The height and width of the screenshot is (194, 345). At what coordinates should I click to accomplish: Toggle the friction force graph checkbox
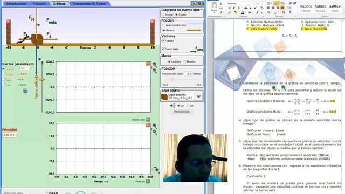[x=3, y=74]
